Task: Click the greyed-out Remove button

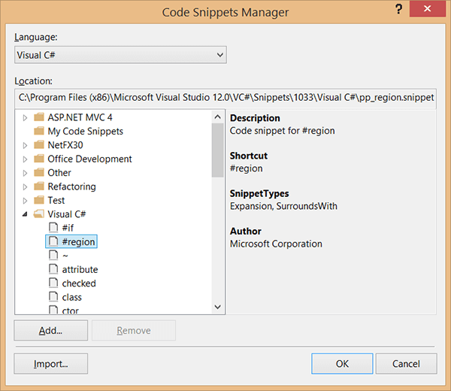Action: (134, 330)
